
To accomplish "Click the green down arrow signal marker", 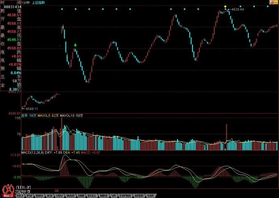I will click(75, 45).
